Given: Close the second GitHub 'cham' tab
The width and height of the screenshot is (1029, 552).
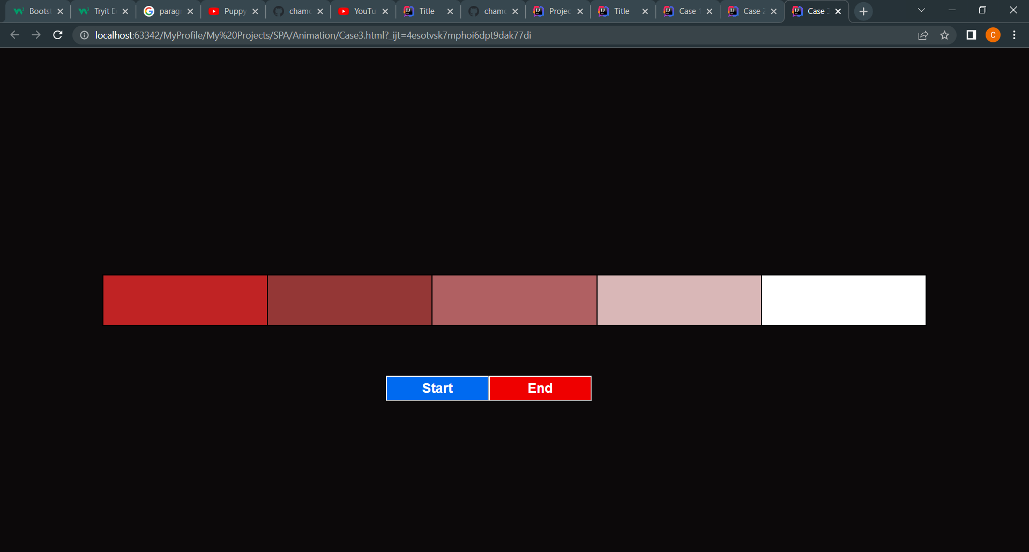Looking at the screenshot, I should click(x=515, y=11).
